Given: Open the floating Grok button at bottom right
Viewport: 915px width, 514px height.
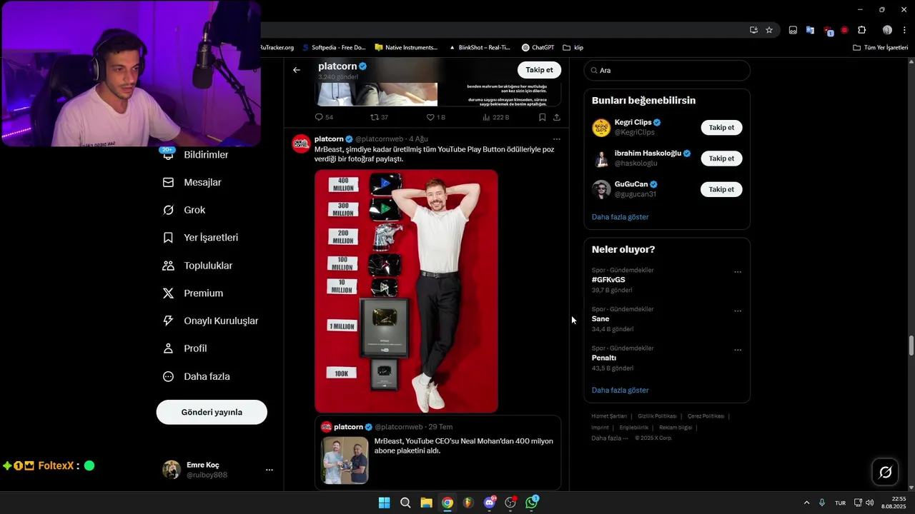Looking at the screenshot, I should click(885, 472).
